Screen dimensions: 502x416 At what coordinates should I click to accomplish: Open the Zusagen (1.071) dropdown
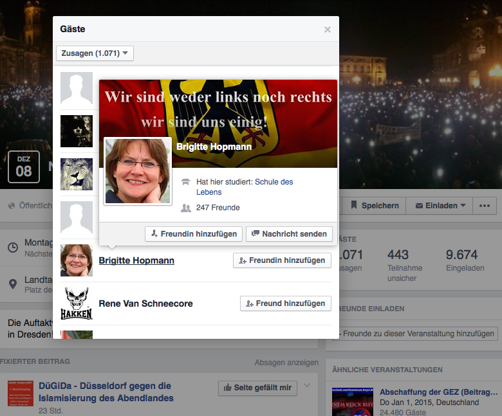point(95,53)
